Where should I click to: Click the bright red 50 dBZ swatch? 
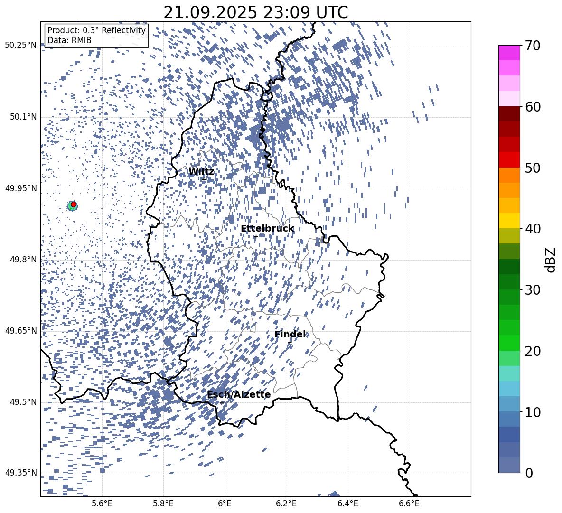click(x=509, y=160)
